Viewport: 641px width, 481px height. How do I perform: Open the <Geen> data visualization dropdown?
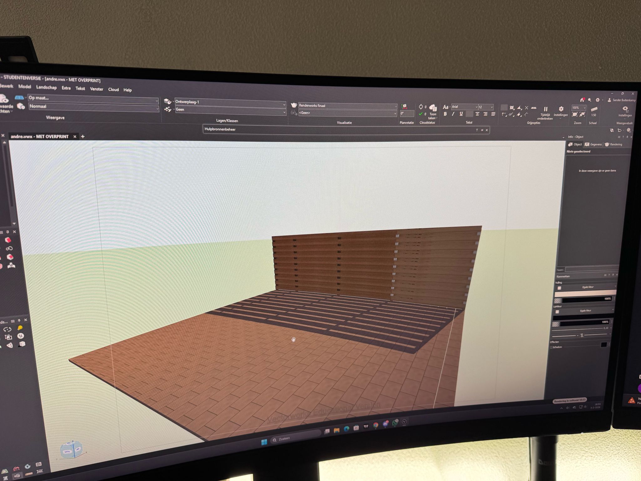(347, 113)
